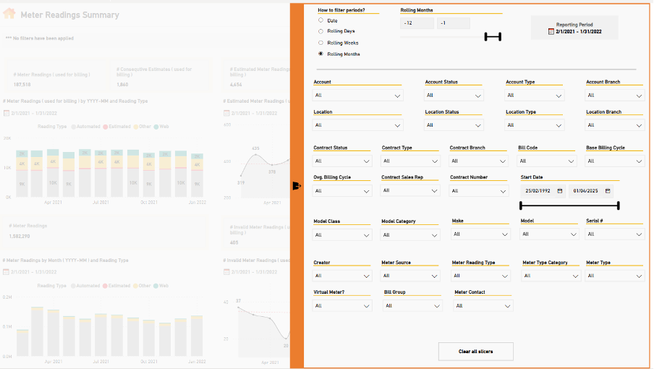
Task: Open the Account Status dropdown
Action: 454,96
